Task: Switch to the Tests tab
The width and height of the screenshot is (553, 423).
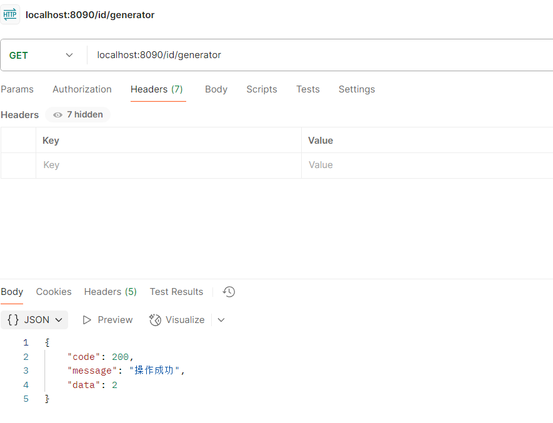Action: point(307,89)
